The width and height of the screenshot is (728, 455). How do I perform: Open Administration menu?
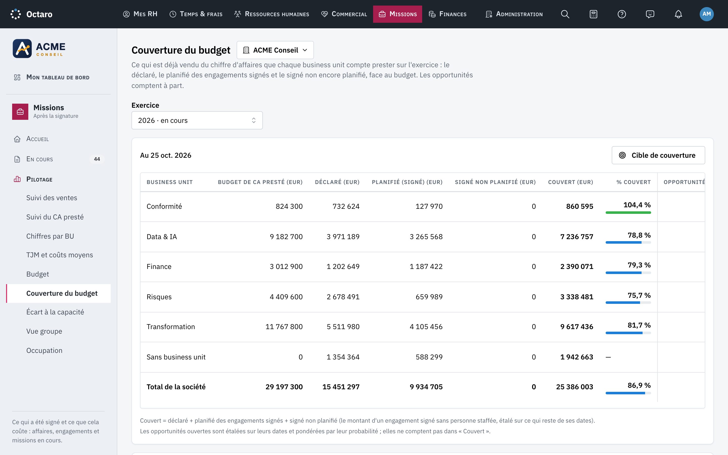coord(514,14)
